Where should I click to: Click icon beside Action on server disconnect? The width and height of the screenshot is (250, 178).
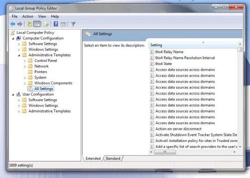click(x=152, y=129)
